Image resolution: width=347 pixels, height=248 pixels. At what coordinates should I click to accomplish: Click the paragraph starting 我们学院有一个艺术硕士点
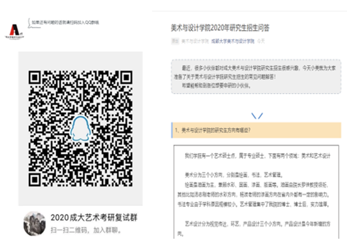click(x=257, y=156)
